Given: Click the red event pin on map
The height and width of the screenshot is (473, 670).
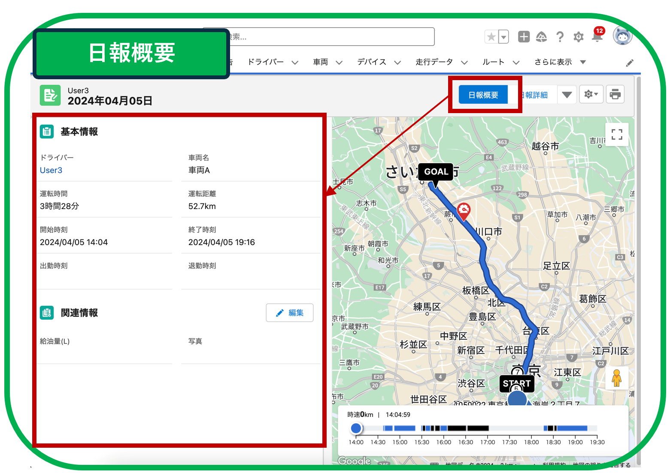Looking at the screenshot, I should pos(464,211).
